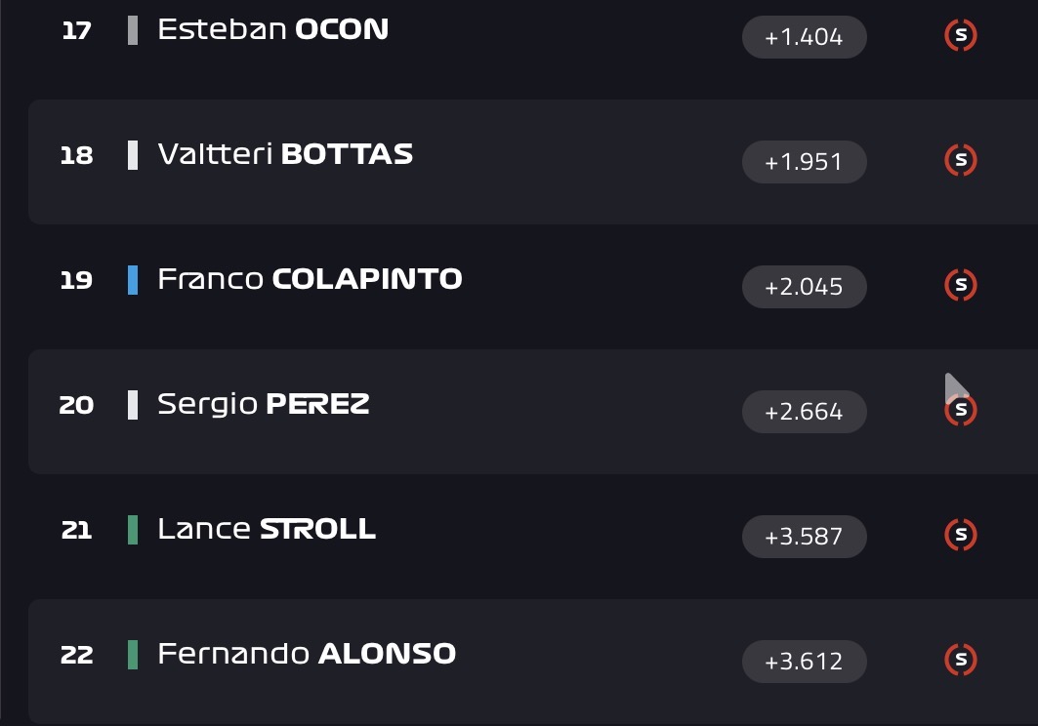
Task: Open Franco COLAPINTO driver entry
Action: (x=310, y=279)
